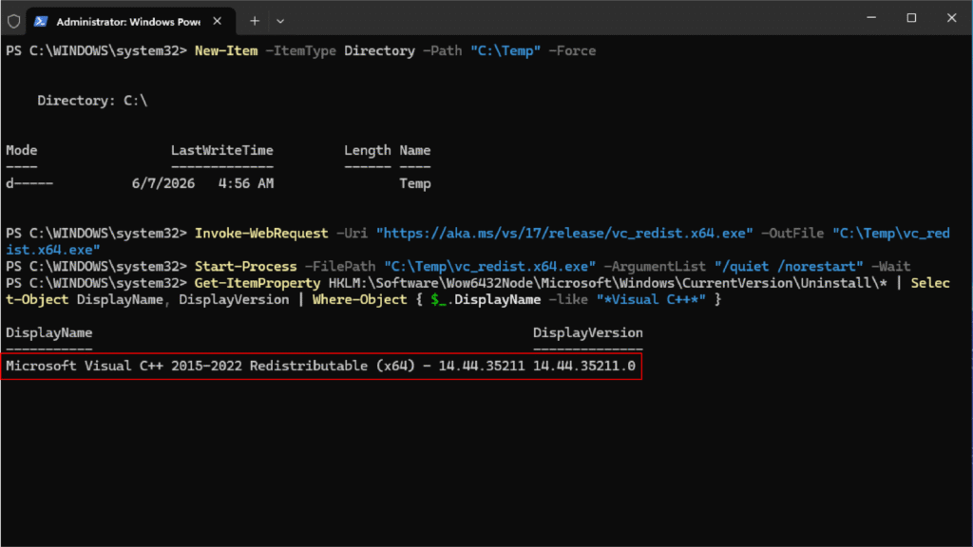The image size is (973, 547).
Task: Click the Where-Object cmdlet text
Action: 360,299
